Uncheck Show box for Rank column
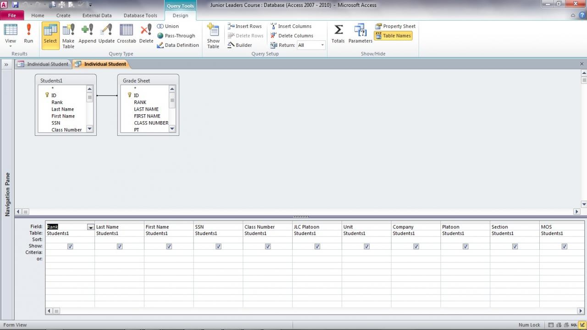587x330 pixels. pos(70,246)
